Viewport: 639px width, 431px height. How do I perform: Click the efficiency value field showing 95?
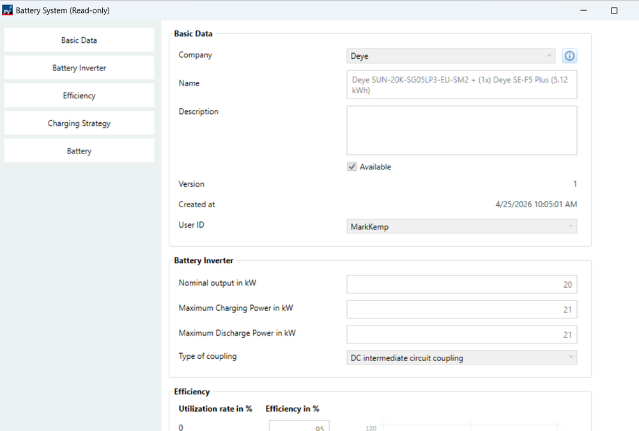tap(299, 426)
